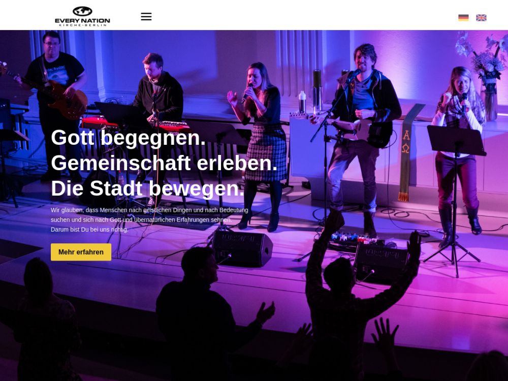Image resolution: width=508 pixels, height=381 pixels.
Task: Switch language using the British flag
Action: (x=481, y=18)
